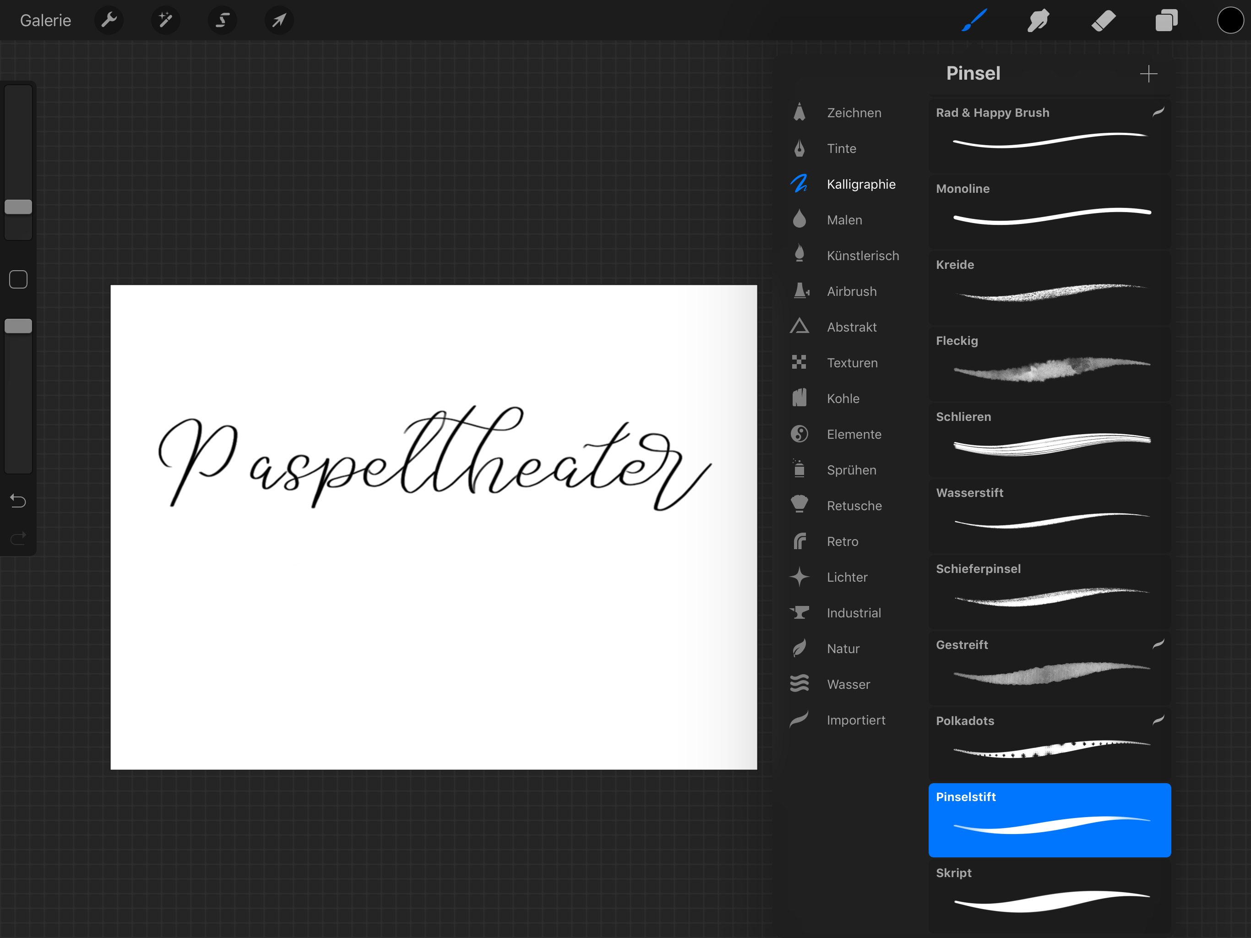Choose the Airbrush brush set

(x=851, y=291)
